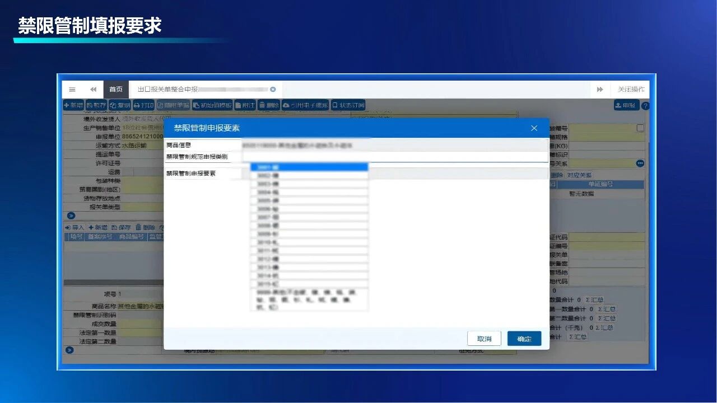
Task: Open the help question mark icon
Action: coord(645,106)
